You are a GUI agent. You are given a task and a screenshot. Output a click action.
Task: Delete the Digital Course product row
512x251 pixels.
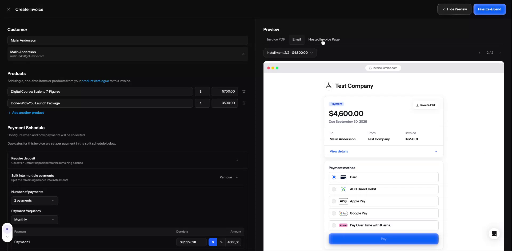click(244, 91)
